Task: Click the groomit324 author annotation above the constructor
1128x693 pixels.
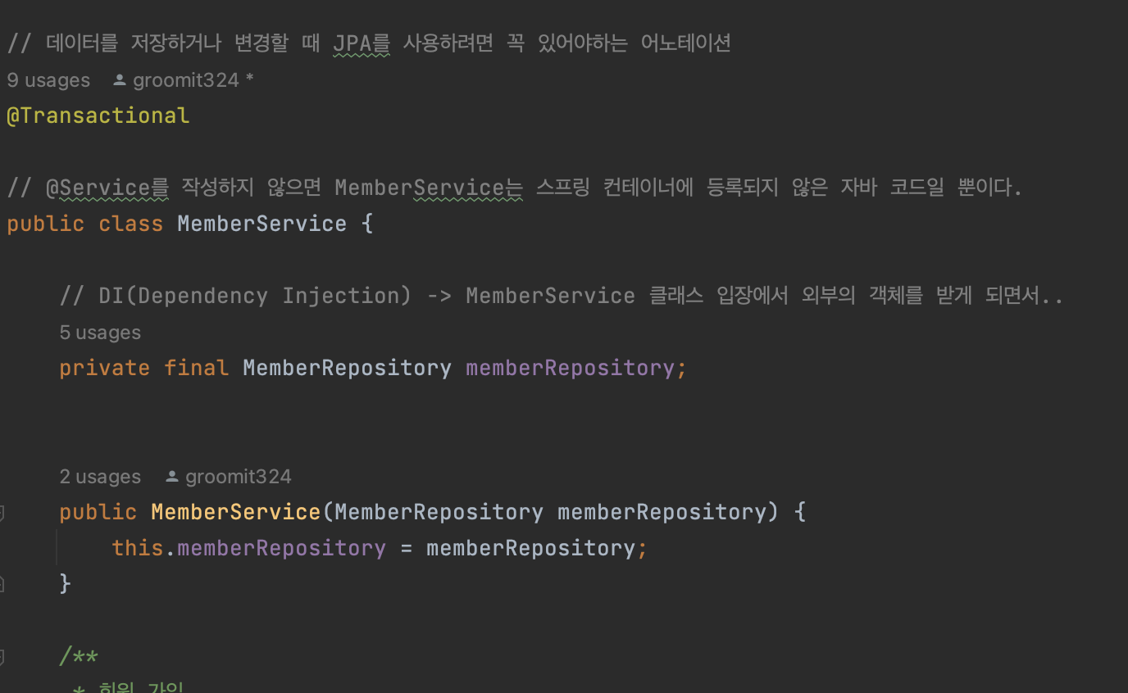Action: click(238, 475)
